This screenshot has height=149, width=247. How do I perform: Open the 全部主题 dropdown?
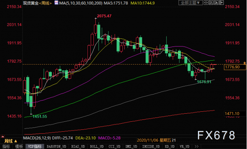click(x=190, y=3)
